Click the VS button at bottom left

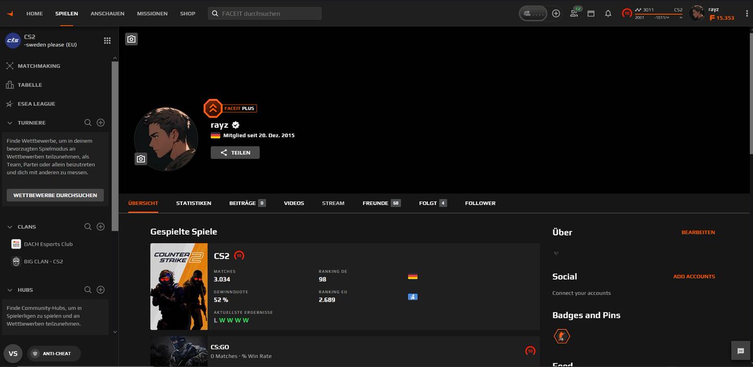pos(13,353)
